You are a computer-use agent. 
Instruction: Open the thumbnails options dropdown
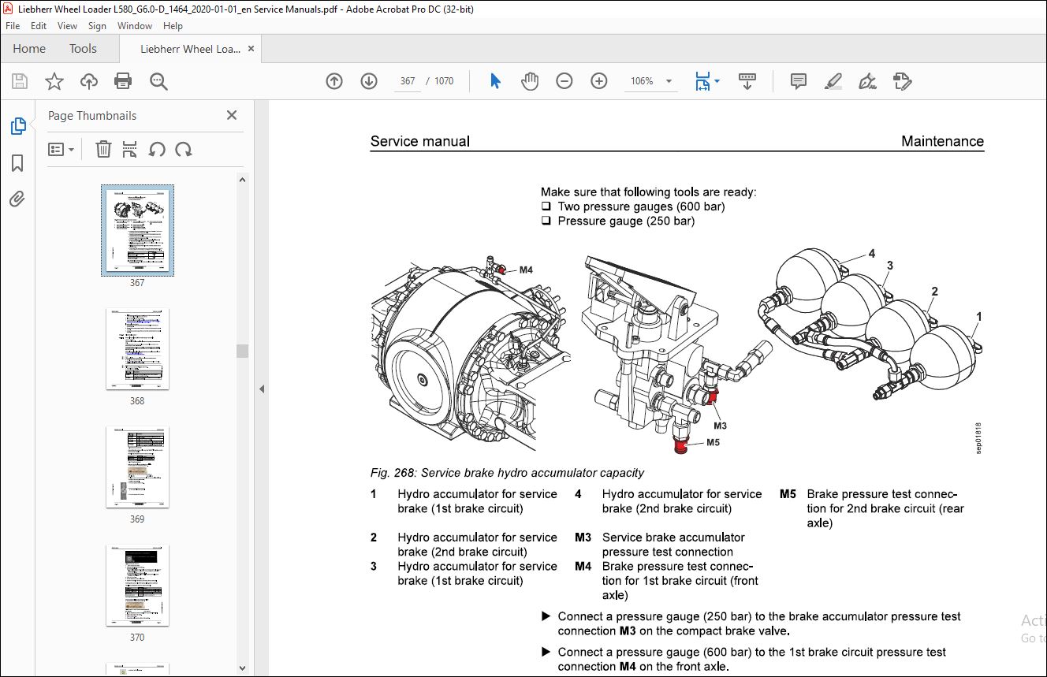[61, 149]
